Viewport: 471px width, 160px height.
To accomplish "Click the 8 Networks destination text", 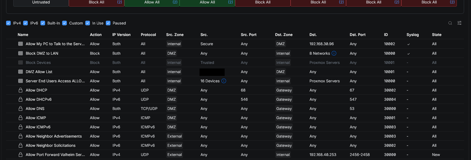I will (320, 53).
